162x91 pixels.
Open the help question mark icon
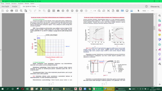click(x=146, y=6)
